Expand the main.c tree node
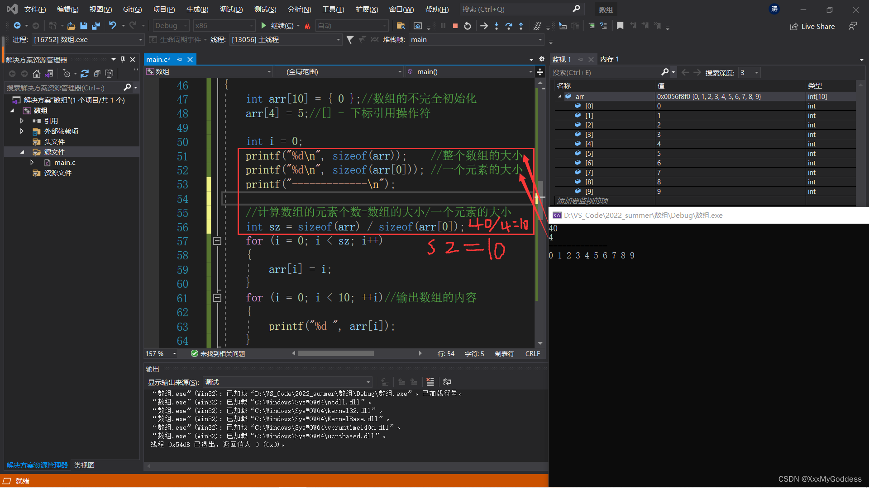Screen dimensions: 869x488 click(32, 162)
